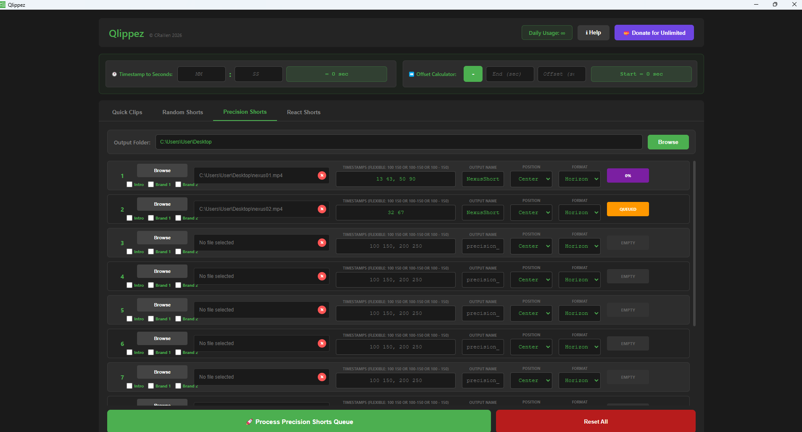Click the Output Folder path field
Viewport: 802px width, 432px height.
(399, 142)
